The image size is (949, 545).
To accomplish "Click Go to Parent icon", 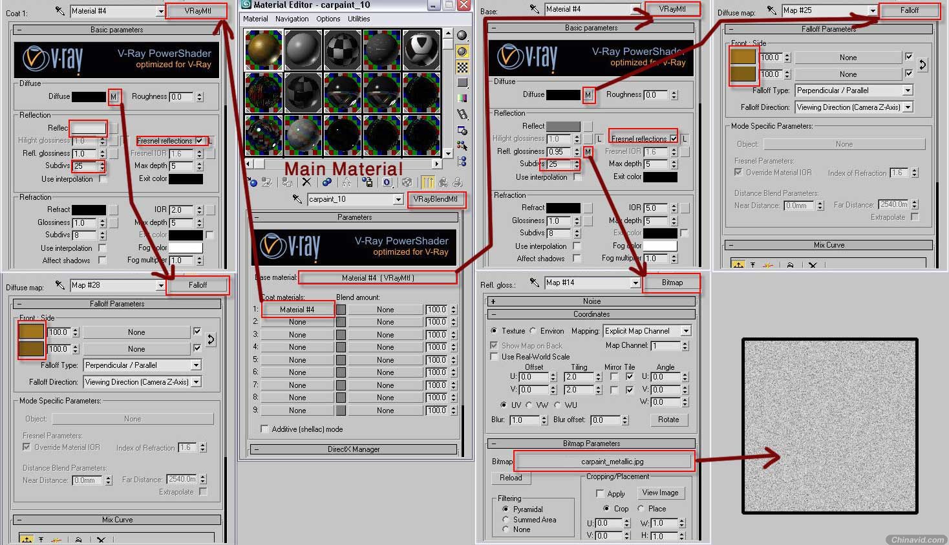I will tap(443, 182).
